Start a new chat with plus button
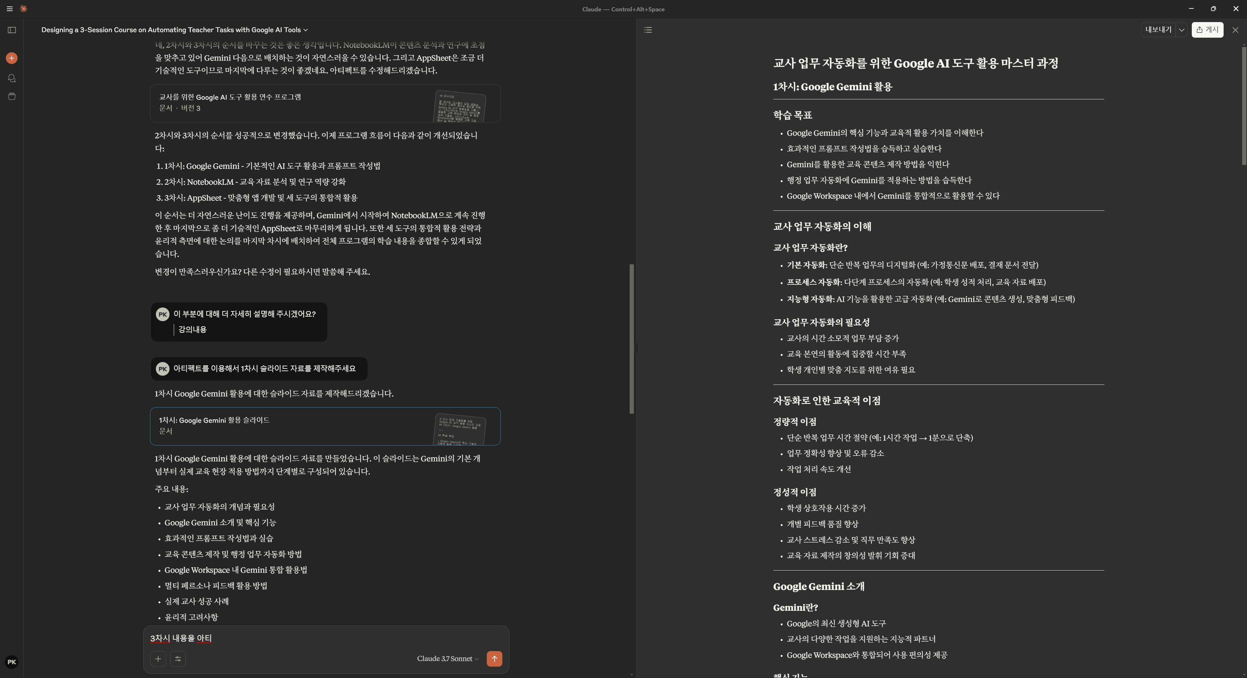 tap(12, 58)
